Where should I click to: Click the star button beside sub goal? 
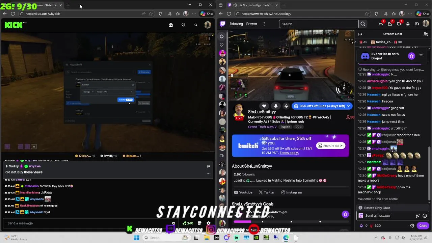[x=345, y=214]
